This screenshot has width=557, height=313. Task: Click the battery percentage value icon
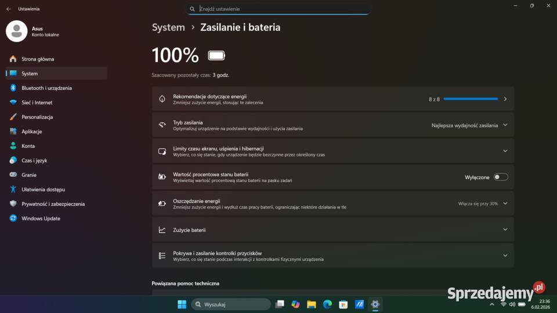pyautogui.click(x=162, y=177)
